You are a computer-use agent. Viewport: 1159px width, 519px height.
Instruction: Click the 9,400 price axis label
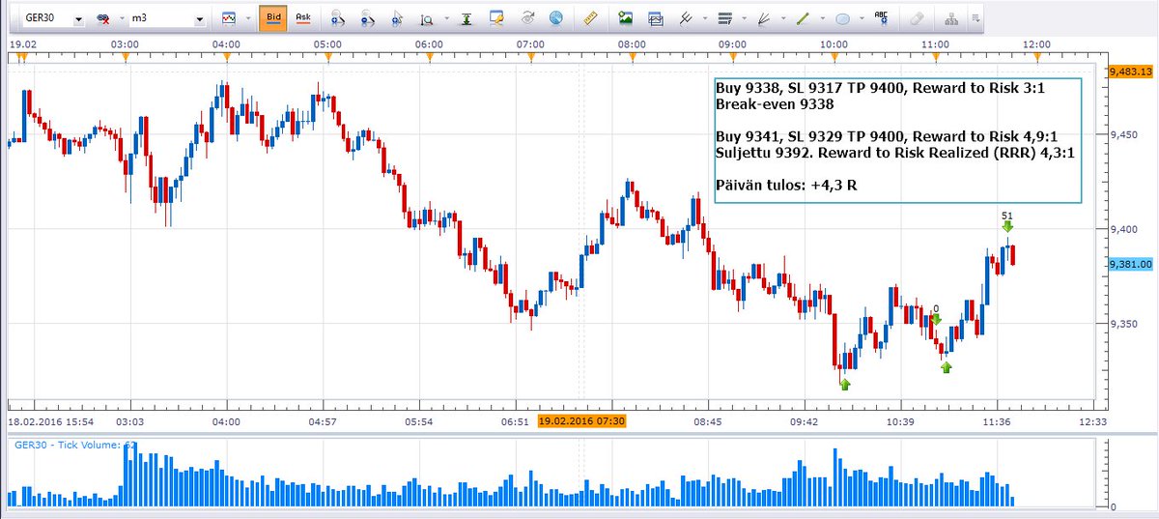click(1121, 229)
